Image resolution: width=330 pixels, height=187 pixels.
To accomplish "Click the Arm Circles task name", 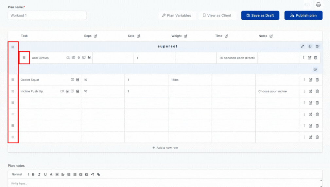I will [x=40, y=58].
